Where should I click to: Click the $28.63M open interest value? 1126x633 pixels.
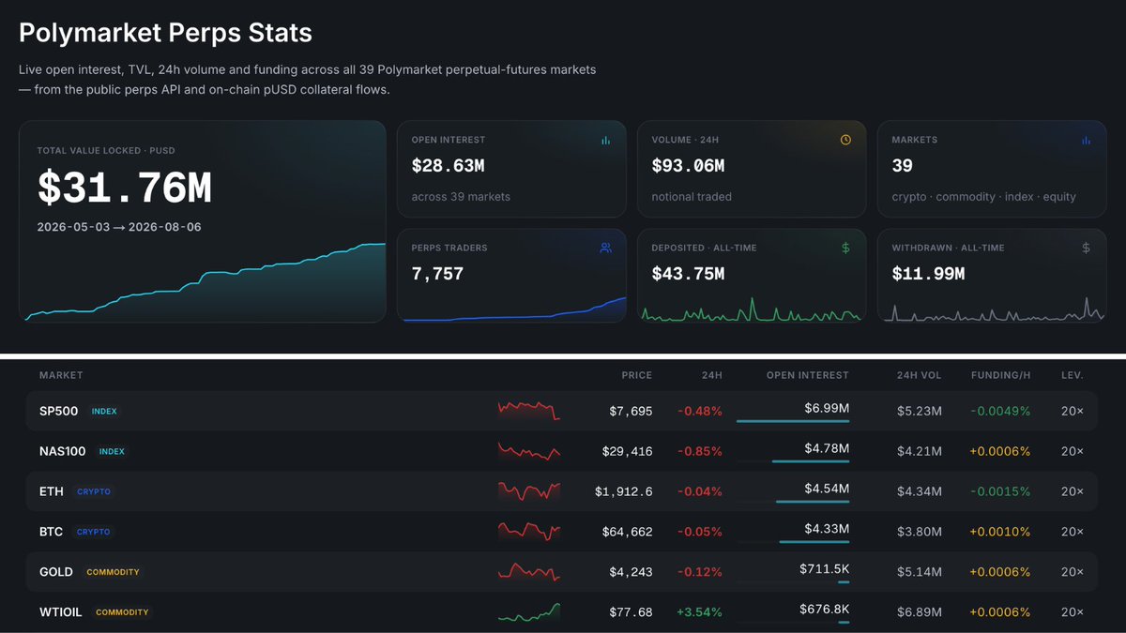[x=448, y=166]
